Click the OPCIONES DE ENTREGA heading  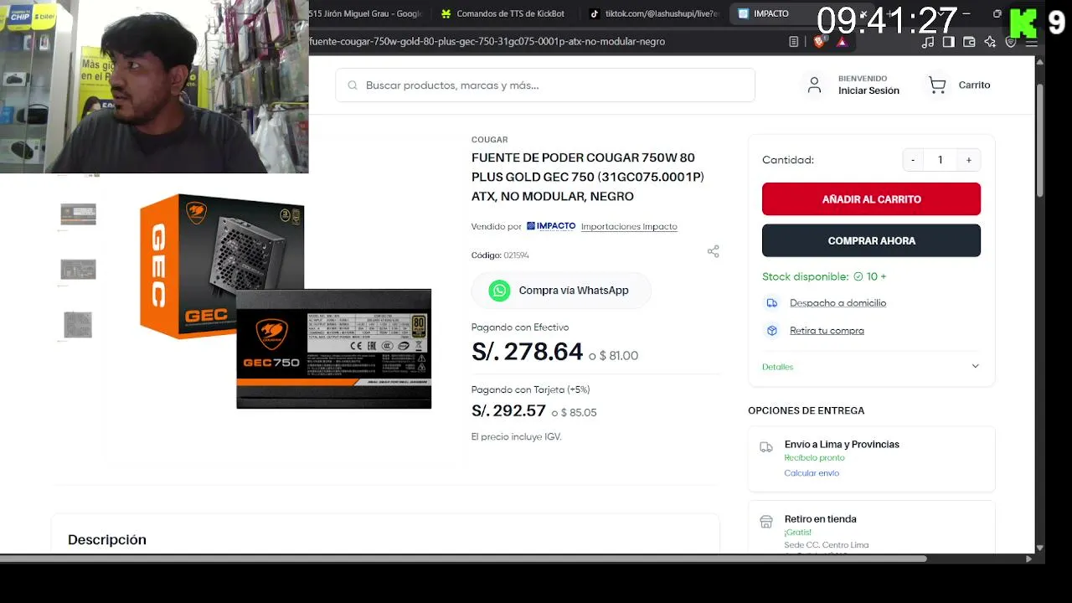pos(806,410)
